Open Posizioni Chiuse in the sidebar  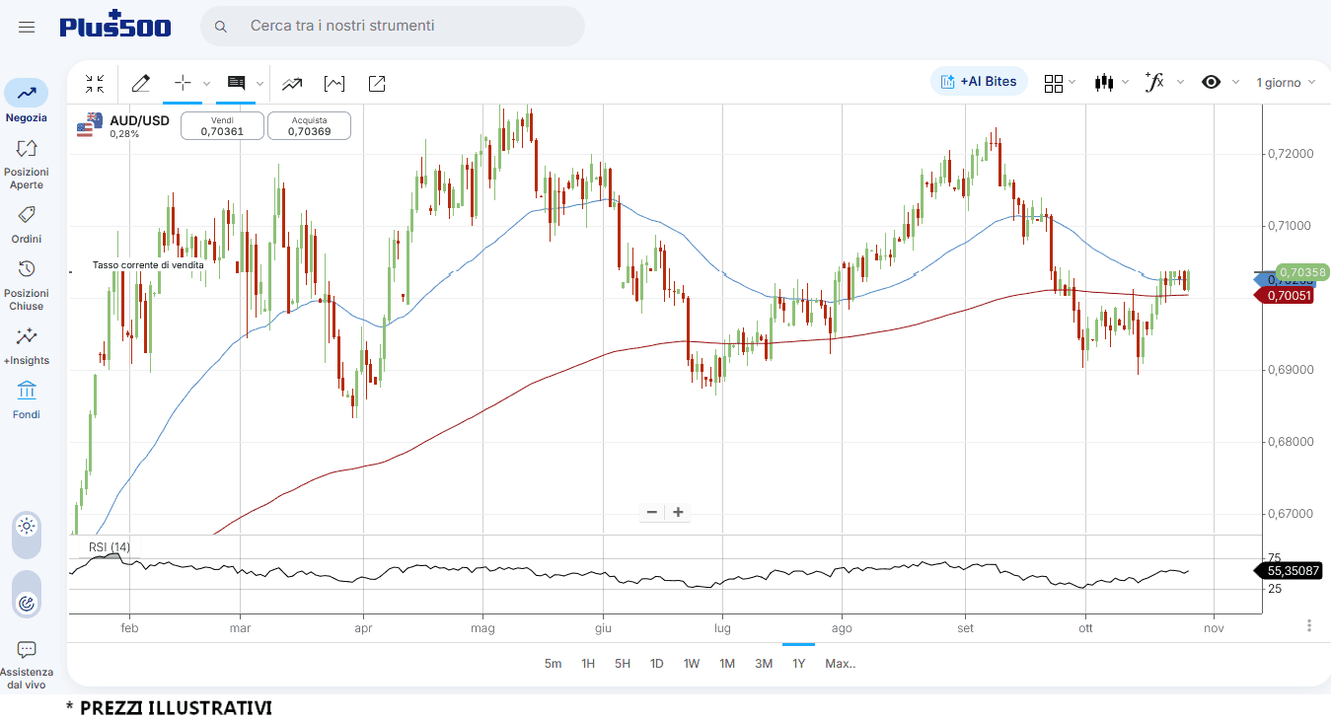27,286
